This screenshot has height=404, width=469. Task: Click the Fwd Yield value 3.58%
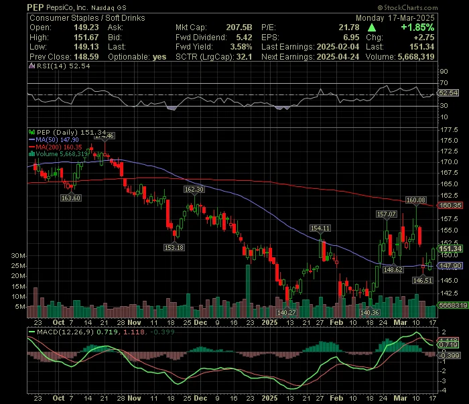coord(241,47)
